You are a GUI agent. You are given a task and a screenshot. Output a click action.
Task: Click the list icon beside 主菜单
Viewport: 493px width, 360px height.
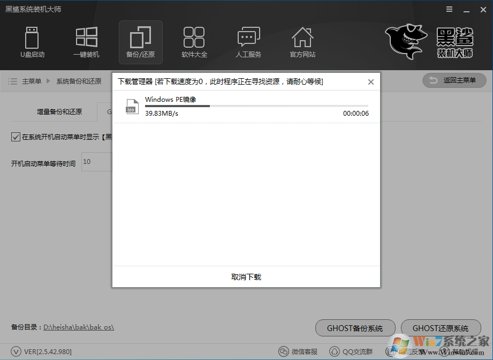pyautogui.click(x=12, y=81)
